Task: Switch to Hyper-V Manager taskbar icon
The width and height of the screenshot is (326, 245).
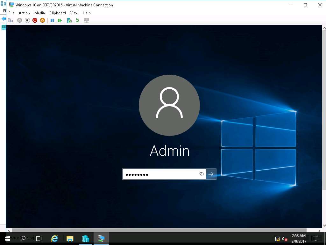Action: (85, 239)
